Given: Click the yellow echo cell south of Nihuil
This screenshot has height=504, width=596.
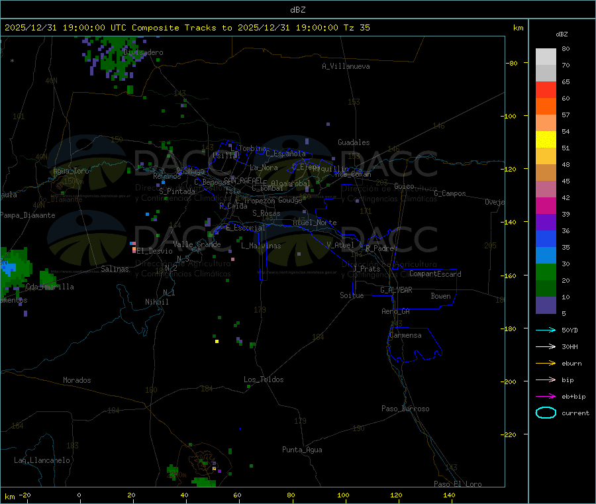Looking at the screenshot, I should coord(217,341).
